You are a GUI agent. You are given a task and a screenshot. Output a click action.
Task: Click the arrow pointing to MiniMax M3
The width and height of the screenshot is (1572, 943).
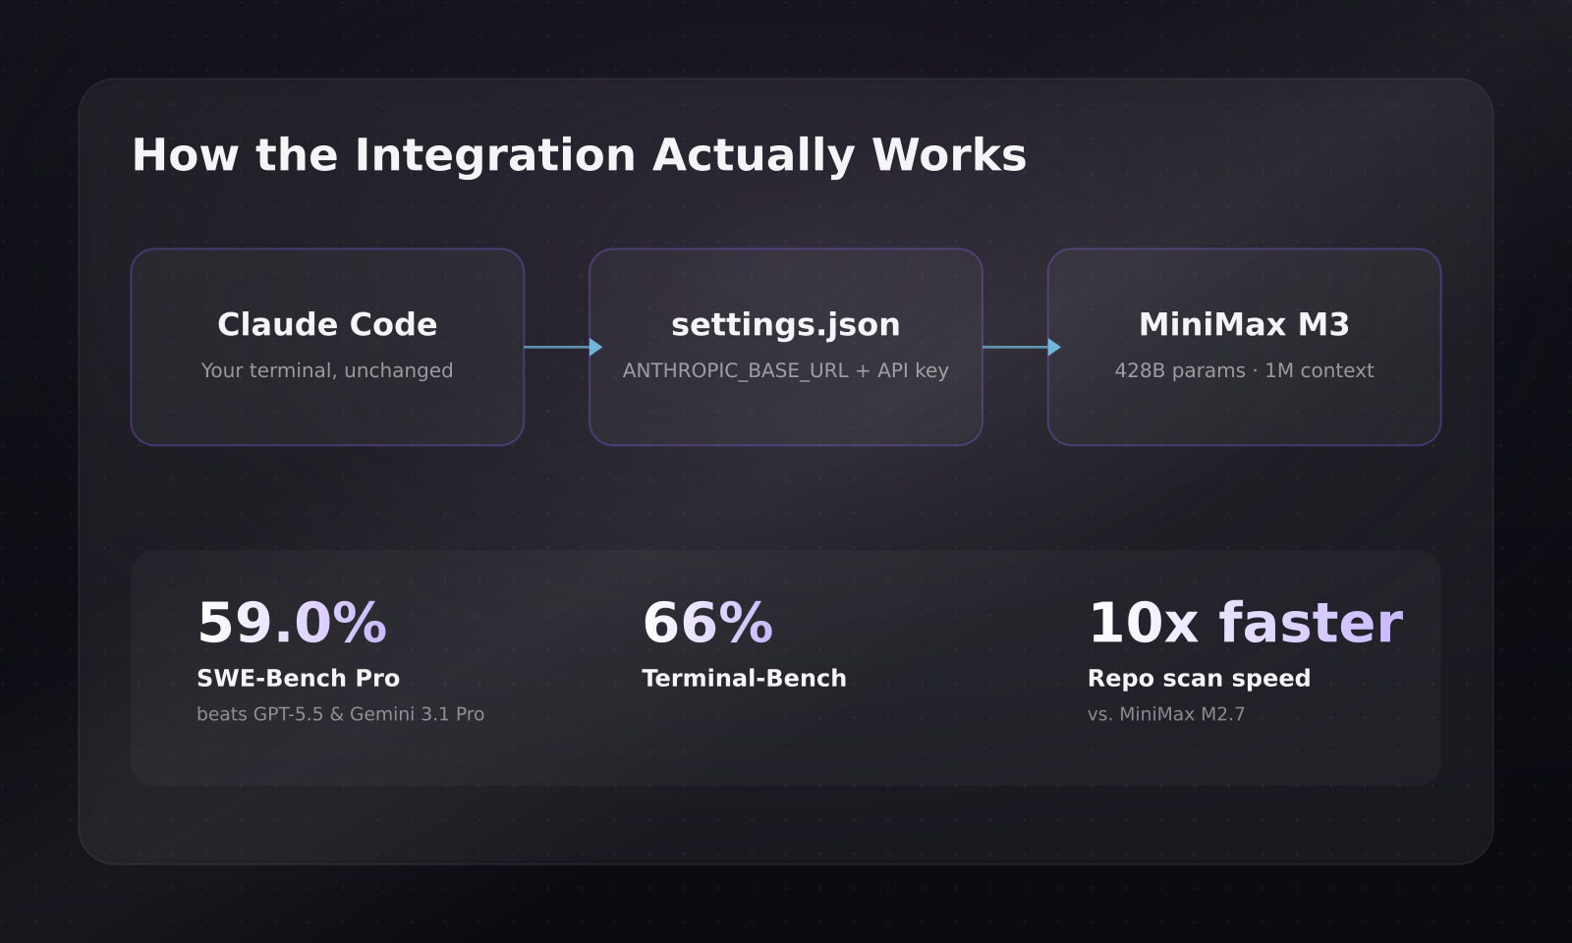tap(1022, 347)
